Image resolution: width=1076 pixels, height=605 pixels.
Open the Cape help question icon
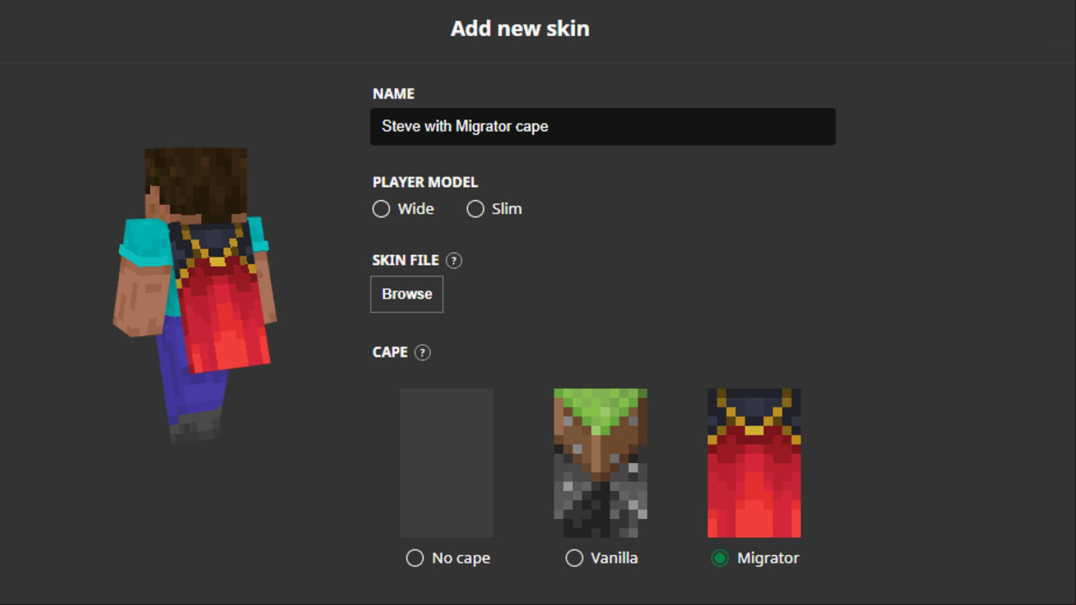(422, 353)
